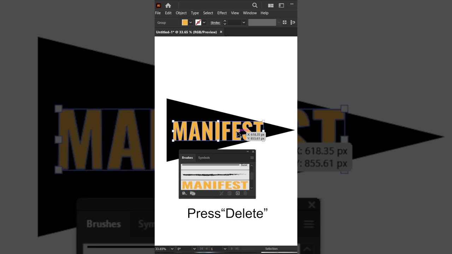Expand the Fill color dropdown arrow
The width and height of the screenshot is (452, 254).
click(x=191, y=22)
